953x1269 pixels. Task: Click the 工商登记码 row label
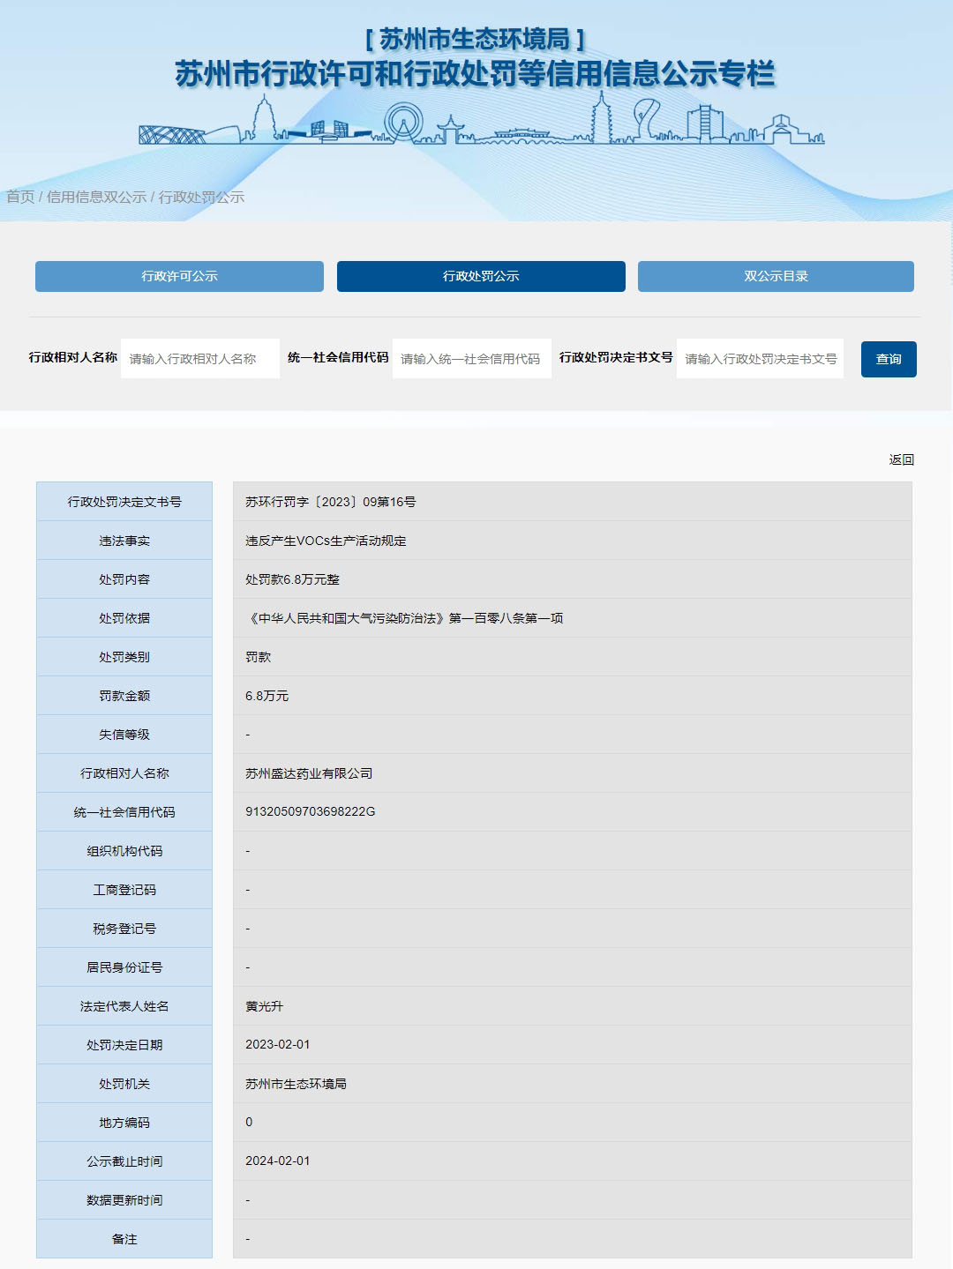[124, 890]
